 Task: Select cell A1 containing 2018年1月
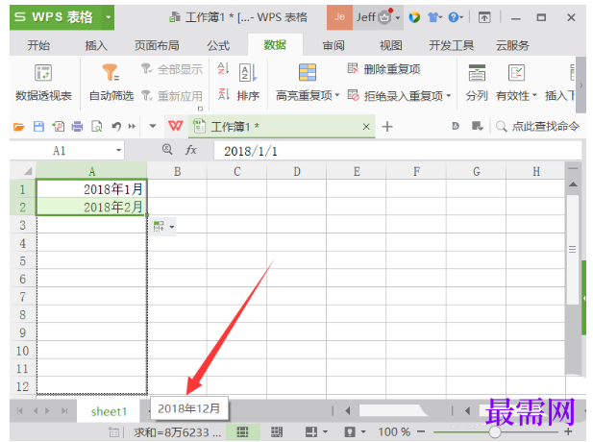point(91,188)
